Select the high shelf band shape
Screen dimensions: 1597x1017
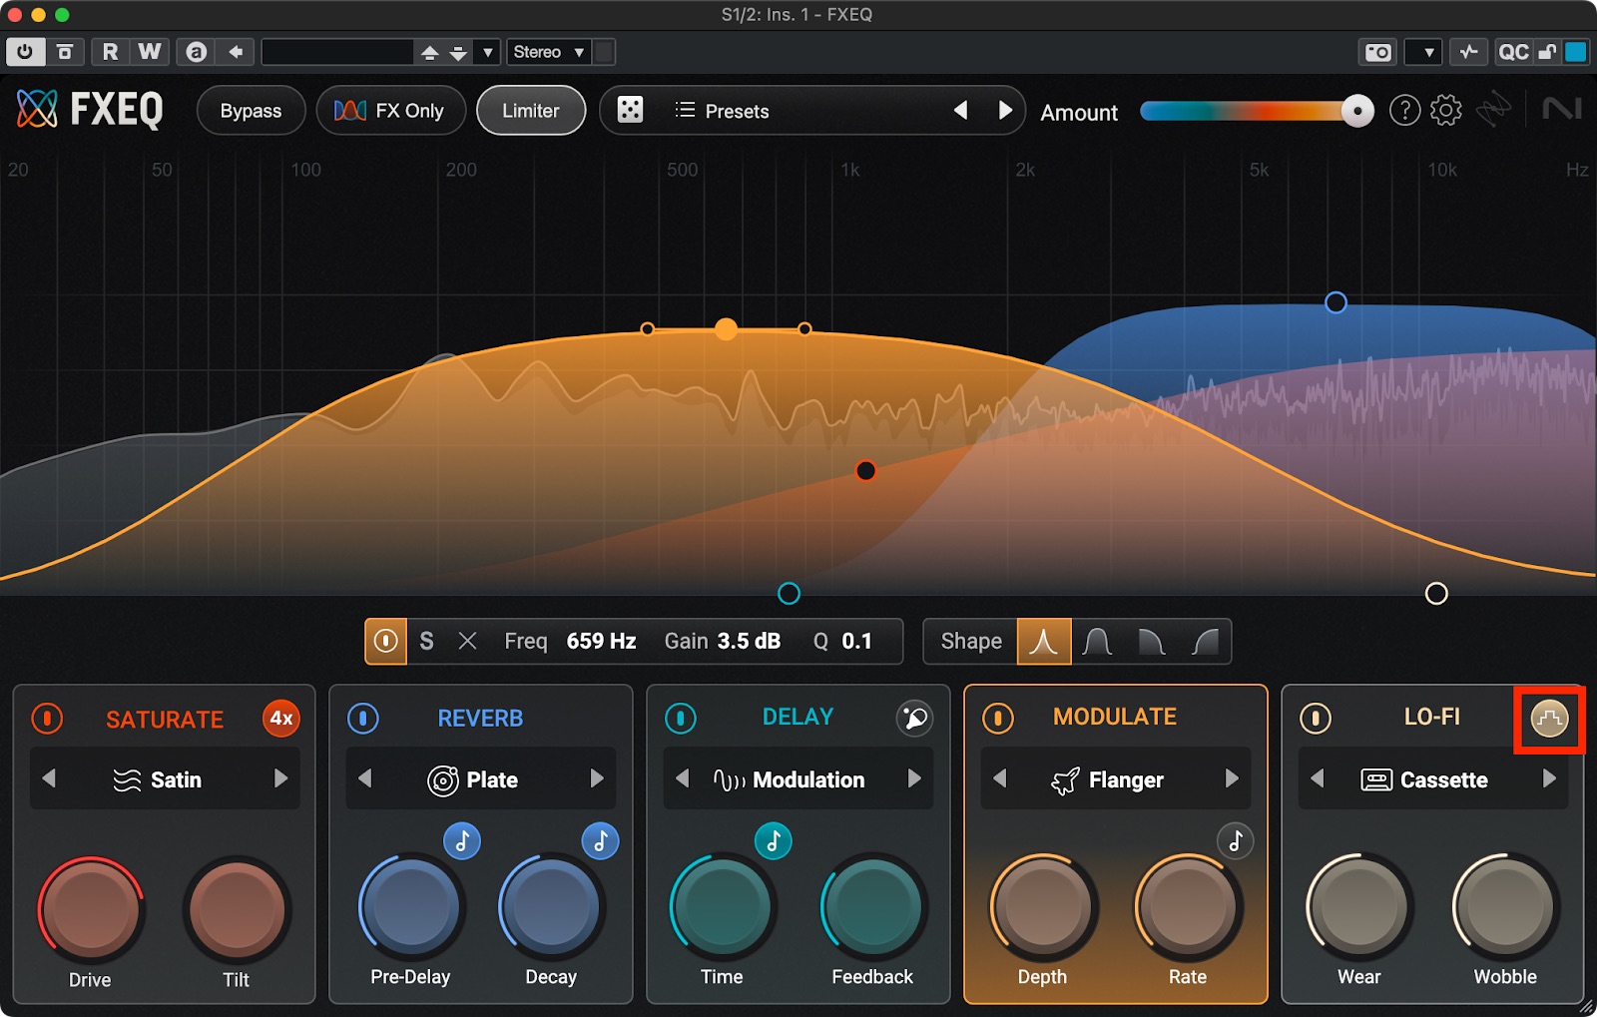1205,641
